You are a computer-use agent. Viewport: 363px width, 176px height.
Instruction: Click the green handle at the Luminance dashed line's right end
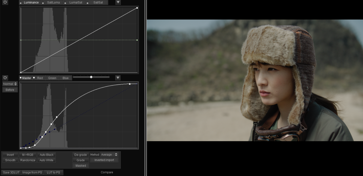pos(137,40)
